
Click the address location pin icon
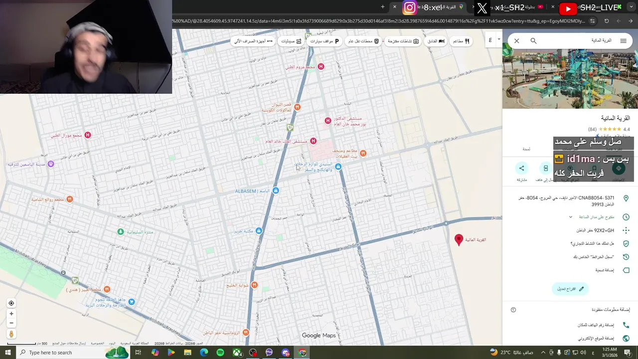coord(626,198)
